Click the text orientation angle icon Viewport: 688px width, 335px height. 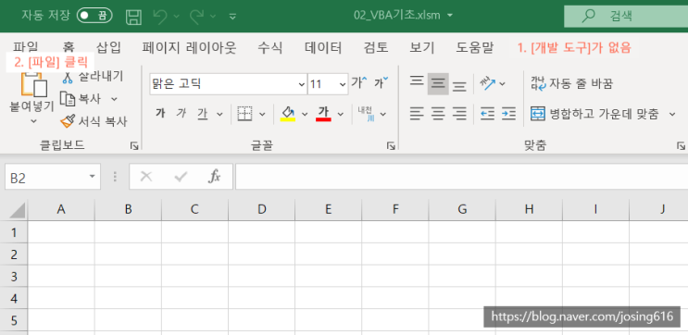(x=487, y=83)
